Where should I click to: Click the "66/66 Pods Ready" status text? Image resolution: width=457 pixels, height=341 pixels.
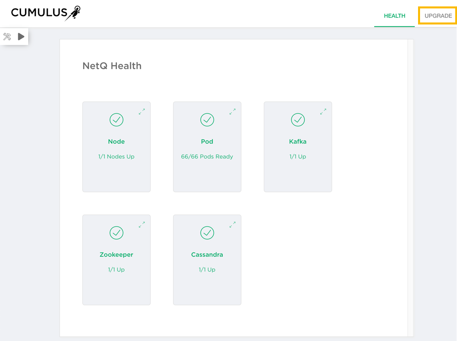click(x=207, y=156)
